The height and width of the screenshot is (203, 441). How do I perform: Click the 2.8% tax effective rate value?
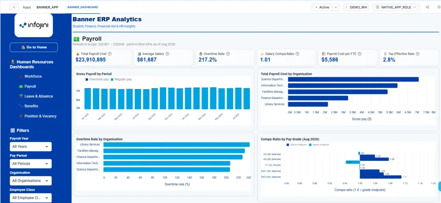click(x=389, y=60)
